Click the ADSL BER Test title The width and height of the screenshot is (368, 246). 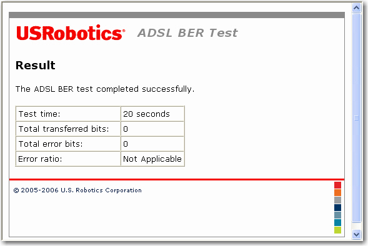click(187, 33)
